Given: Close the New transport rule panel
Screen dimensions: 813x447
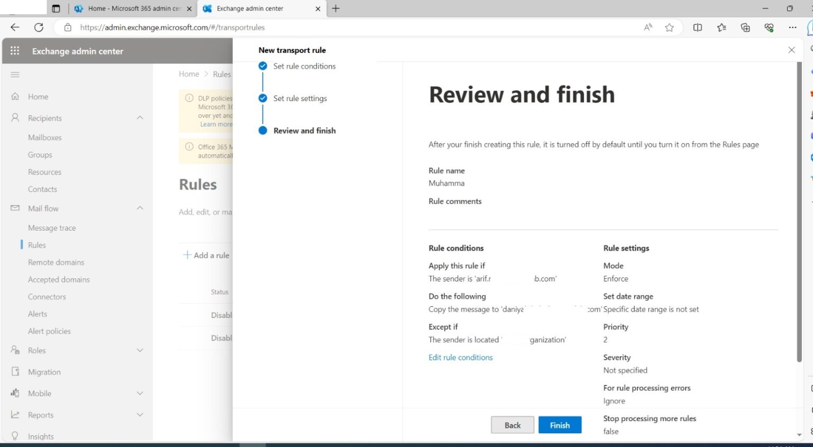Looking at the screenshot, I should click(x=791, y=50).
